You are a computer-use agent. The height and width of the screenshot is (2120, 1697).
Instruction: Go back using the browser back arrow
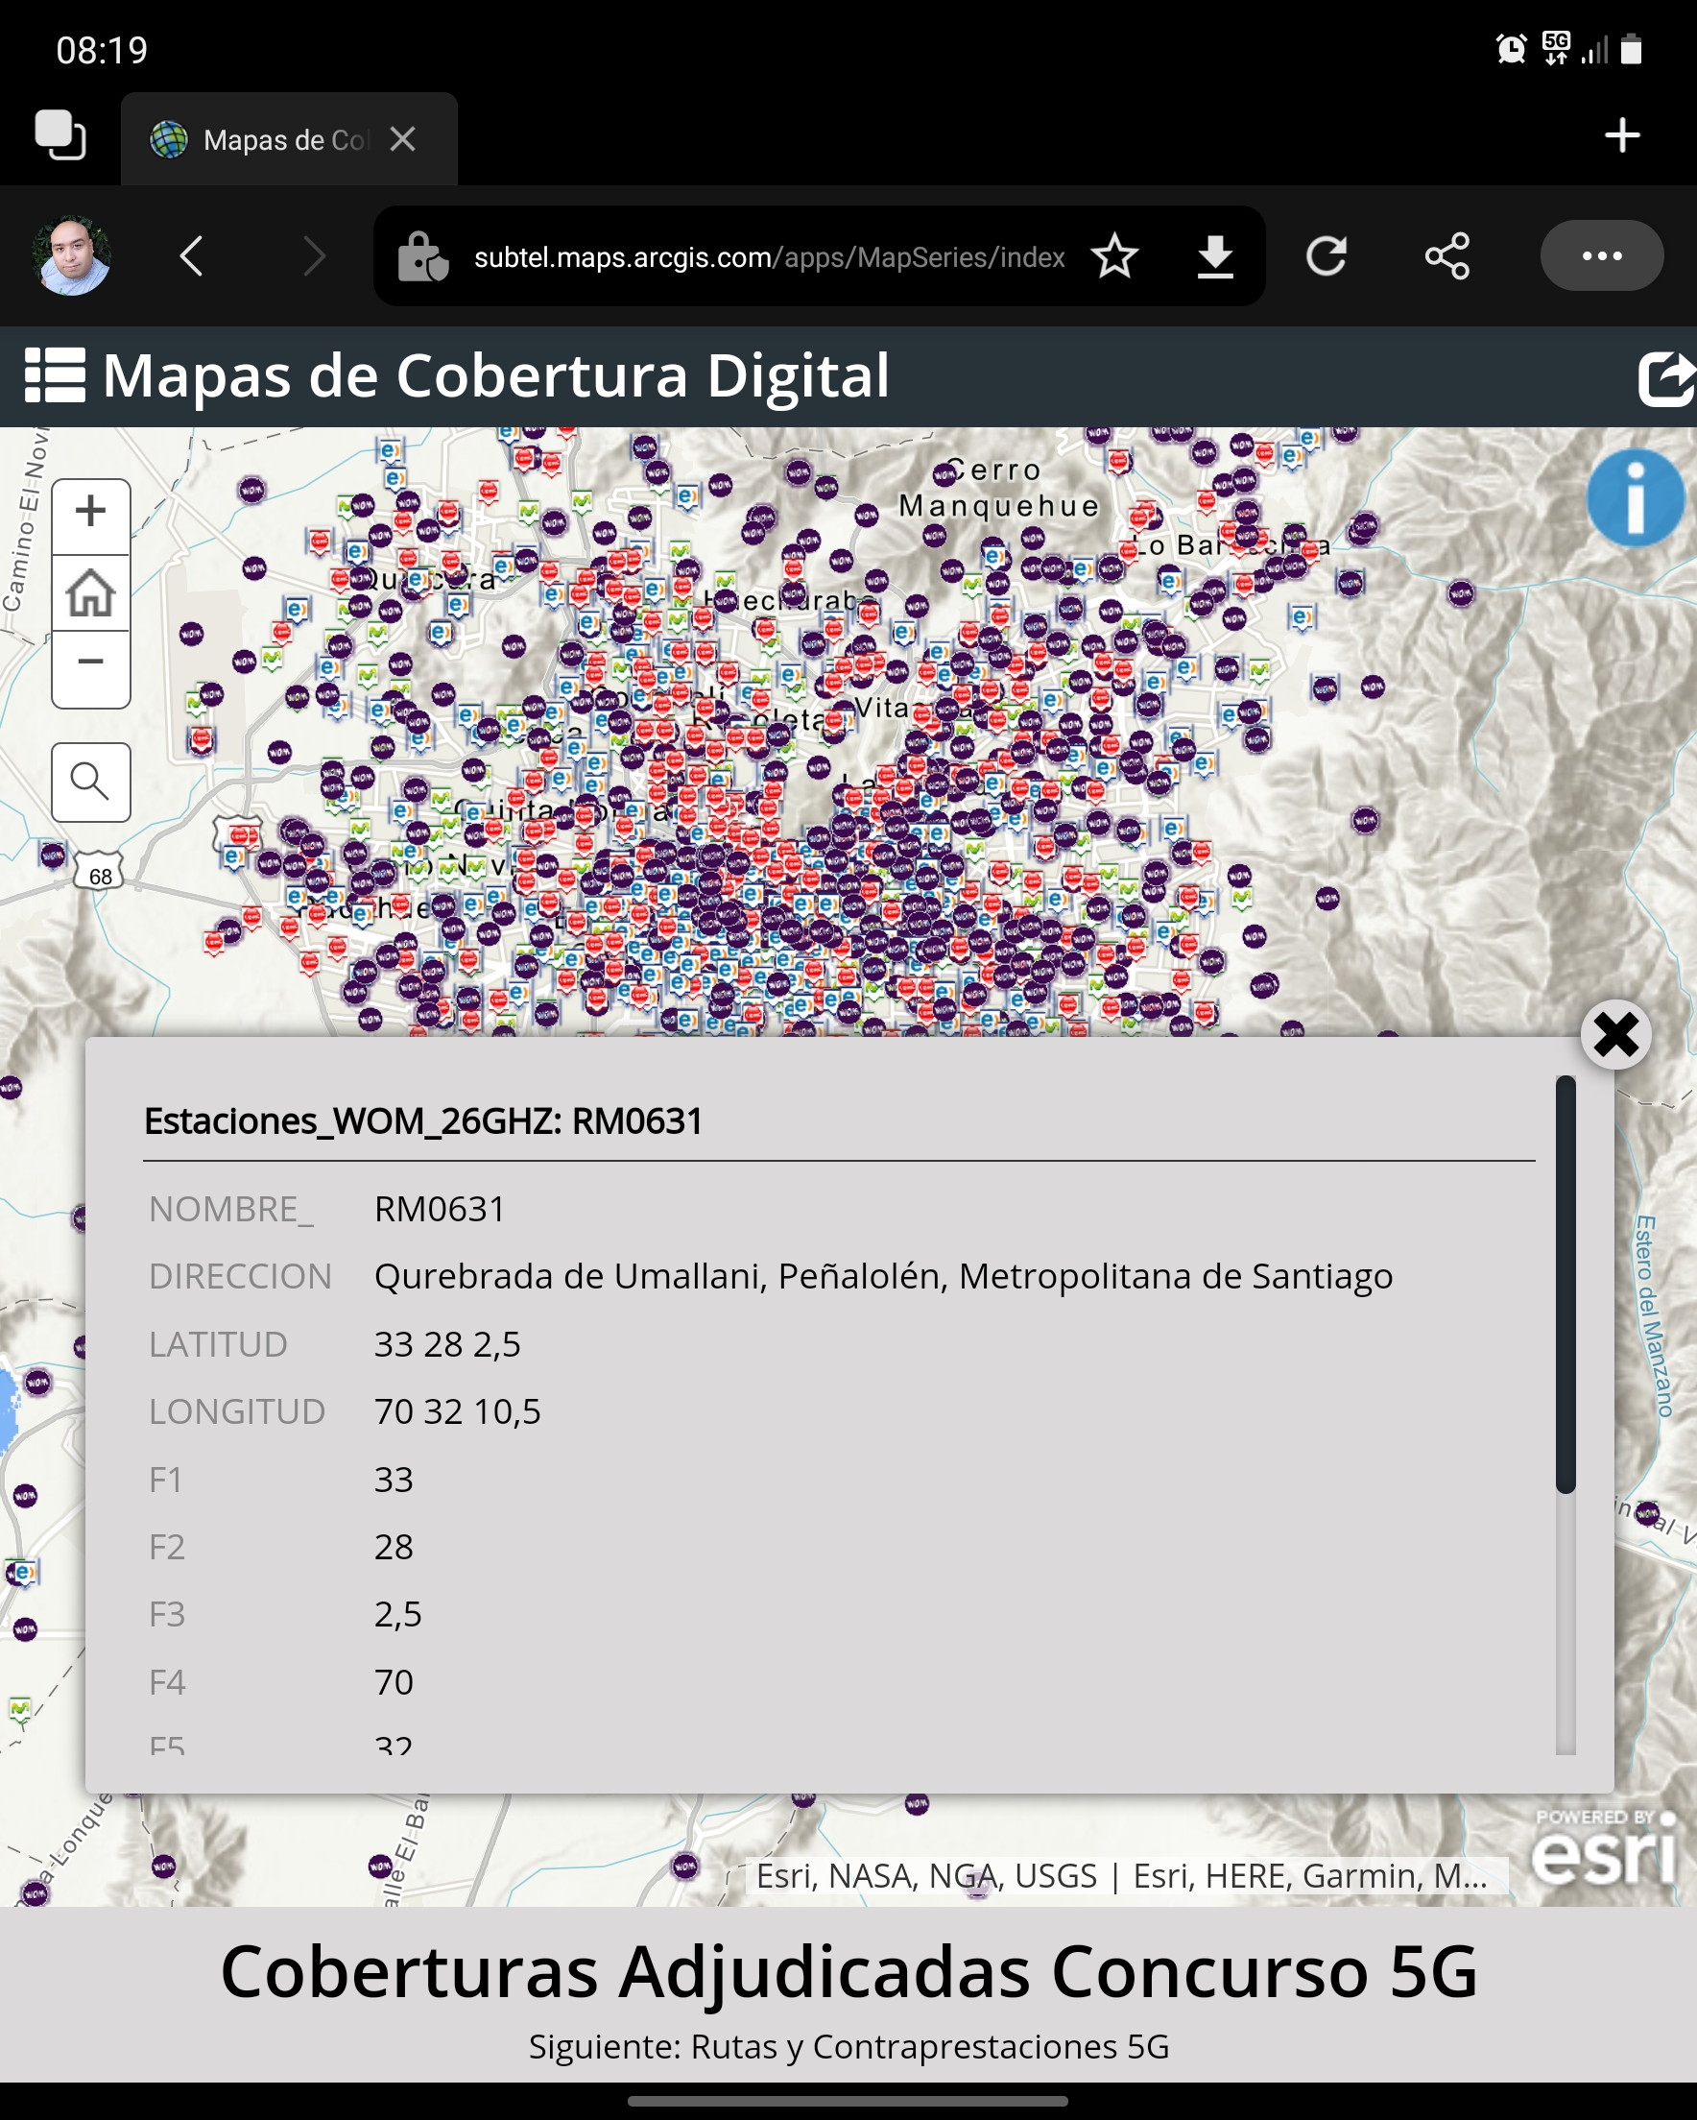pos(193,256)
